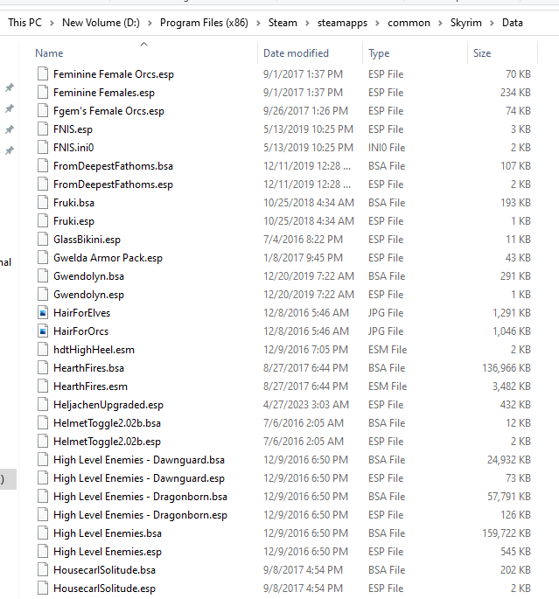Click the file icon of HousecarlSolitude.bsa

click(x=43, y=570)
